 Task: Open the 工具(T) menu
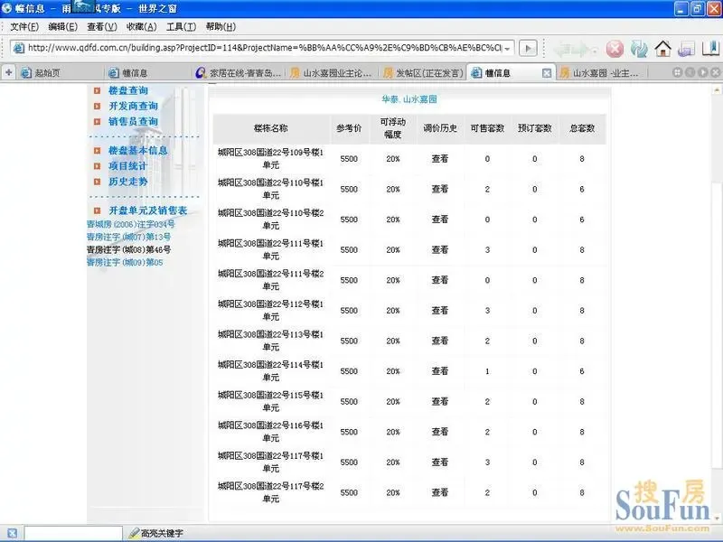tap(182, 27)
